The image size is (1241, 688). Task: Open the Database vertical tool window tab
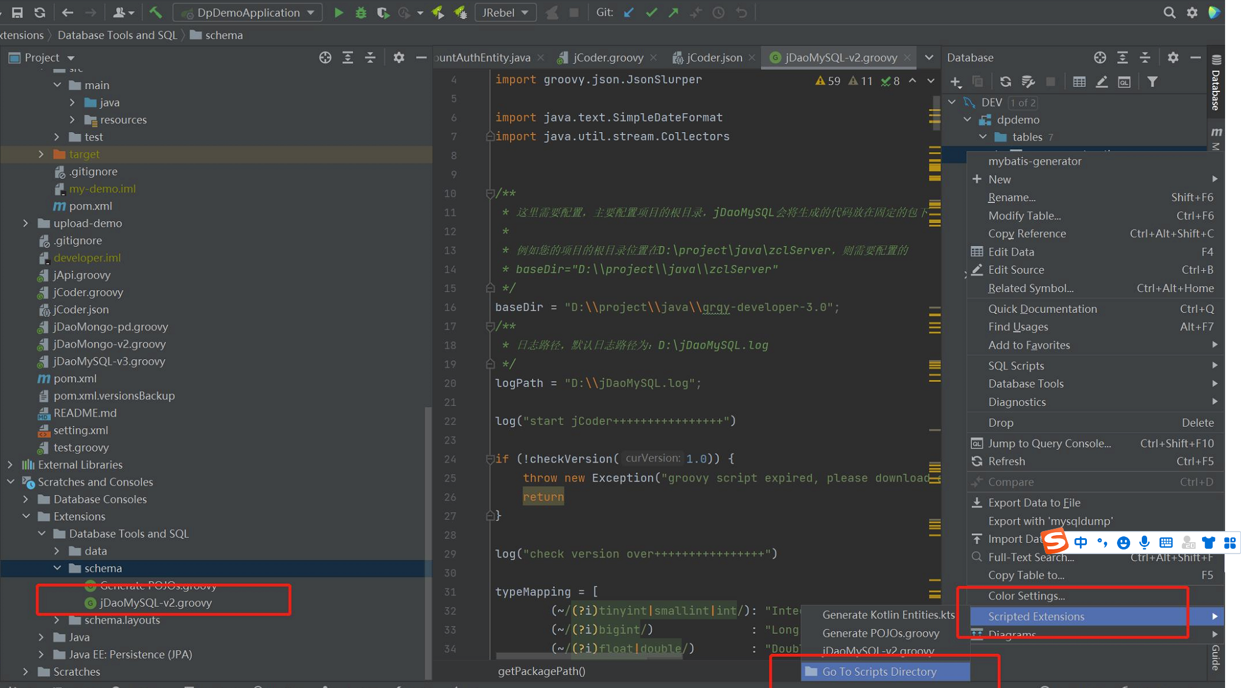click(x=1216, y=83)
